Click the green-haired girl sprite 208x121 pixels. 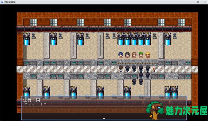[141, 55]
